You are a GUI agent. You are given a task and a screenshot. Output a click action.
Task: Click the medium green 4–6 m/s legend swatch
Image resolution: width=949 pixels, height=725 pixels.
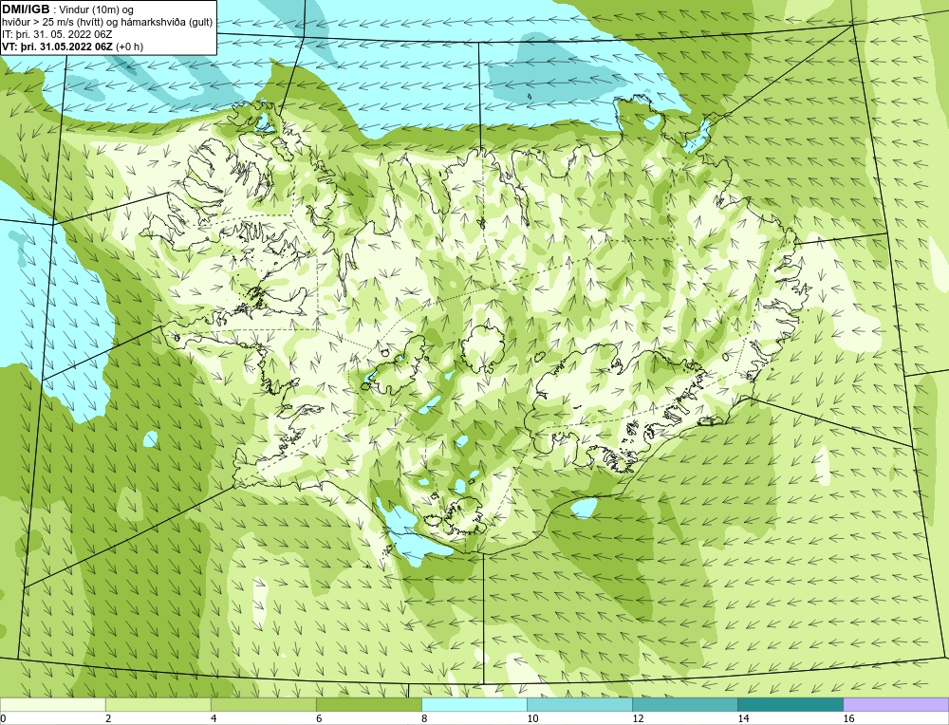(x=263, y=704)
